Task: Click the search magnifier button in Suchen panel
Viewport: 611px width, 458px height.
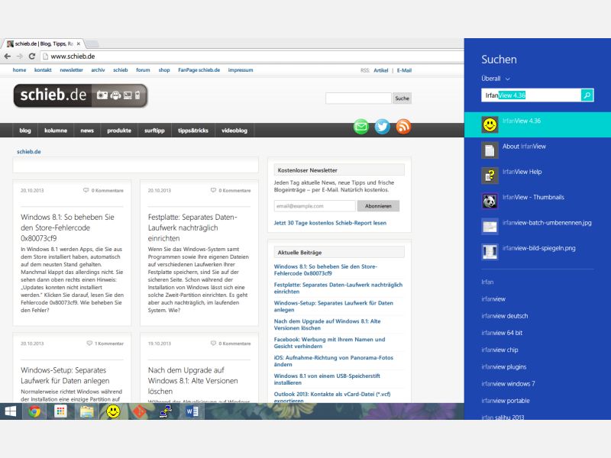Action: pyautogui.click(x=587, y=95)
